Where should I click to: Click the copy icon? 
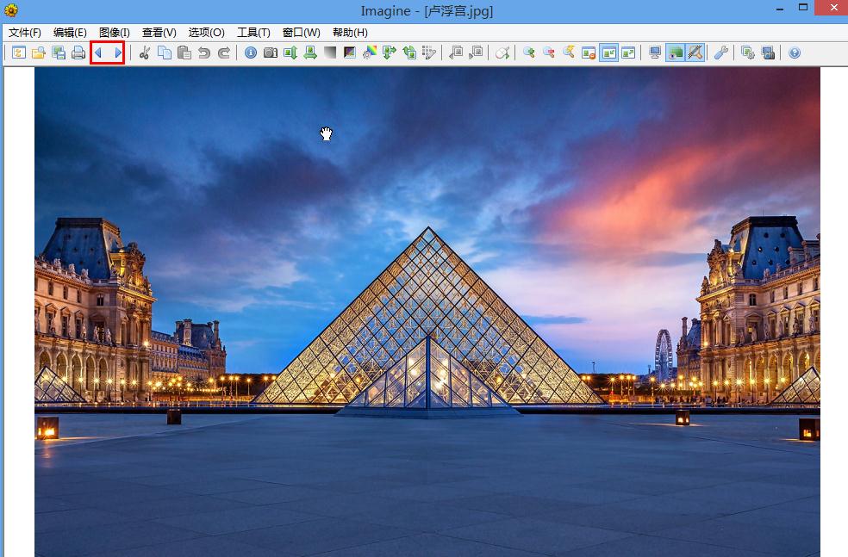[165, 53]
